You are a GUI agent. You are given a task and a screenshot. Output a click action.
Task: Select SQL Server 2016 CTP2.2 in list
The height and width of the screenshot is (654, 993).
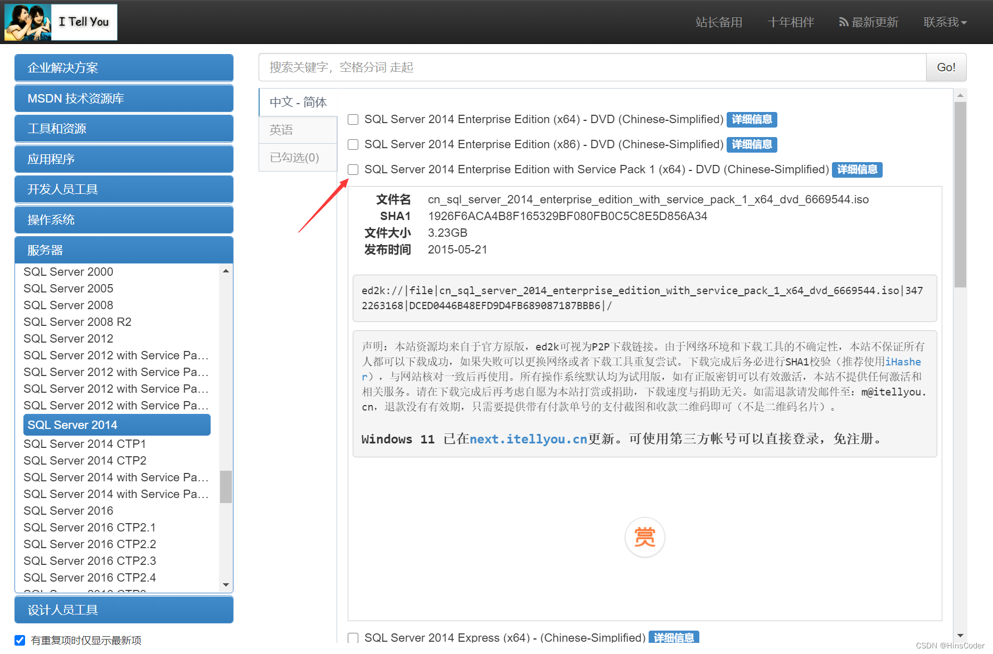tap(90, 544)
